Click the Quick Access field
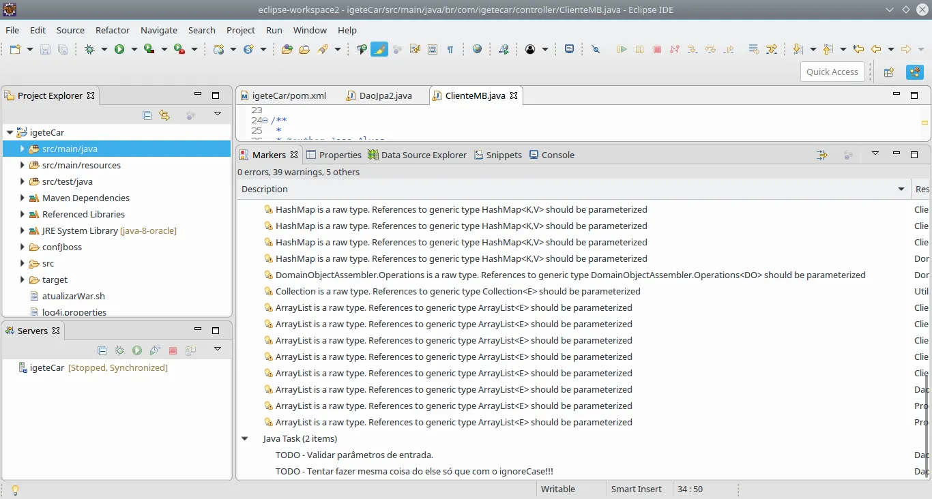 click(832, 72)
